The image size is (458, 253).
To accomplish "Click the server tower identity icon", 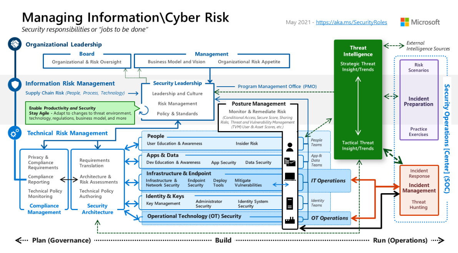I will click(290, 203).
